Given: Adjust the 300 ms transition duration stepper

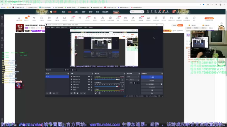Looking at the screenshot, I should 138,80.
